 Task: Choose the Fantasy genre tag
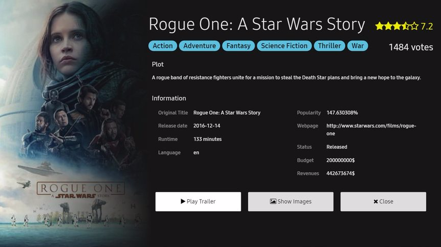tap(238, 46)
